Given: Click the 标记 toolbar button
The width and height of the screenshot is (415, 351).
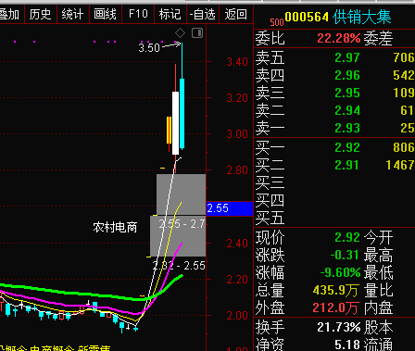Looking at the screenshot, I should coord(170,14).
